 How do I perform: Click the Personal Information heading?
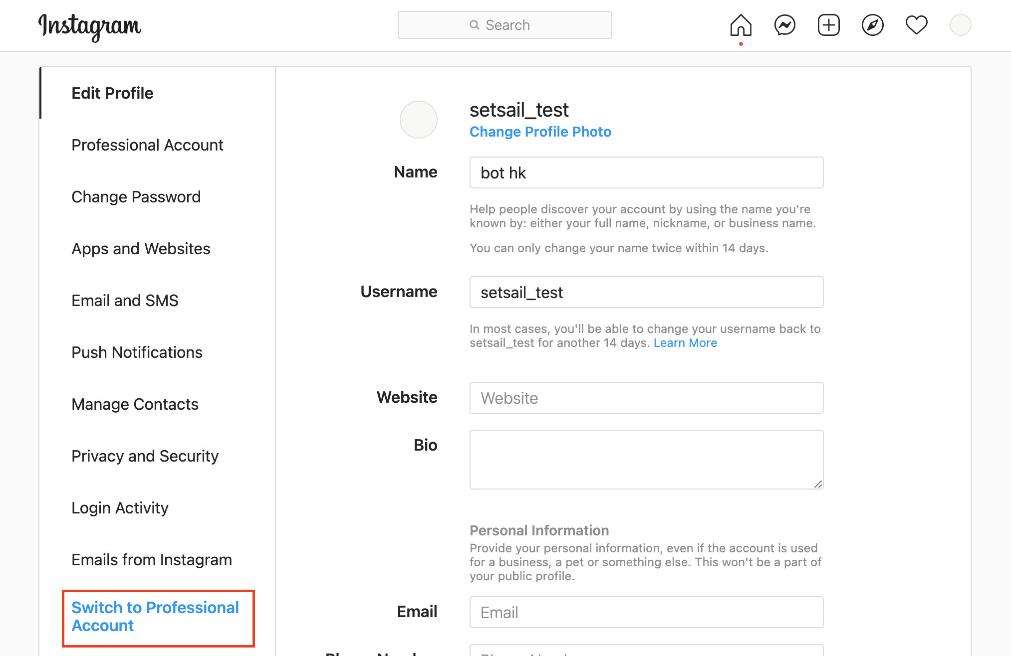coord(539,530)
